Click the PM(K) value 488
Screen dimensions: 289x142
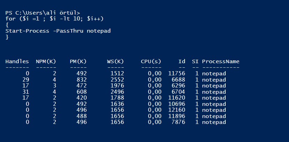[x=82, y=116]
